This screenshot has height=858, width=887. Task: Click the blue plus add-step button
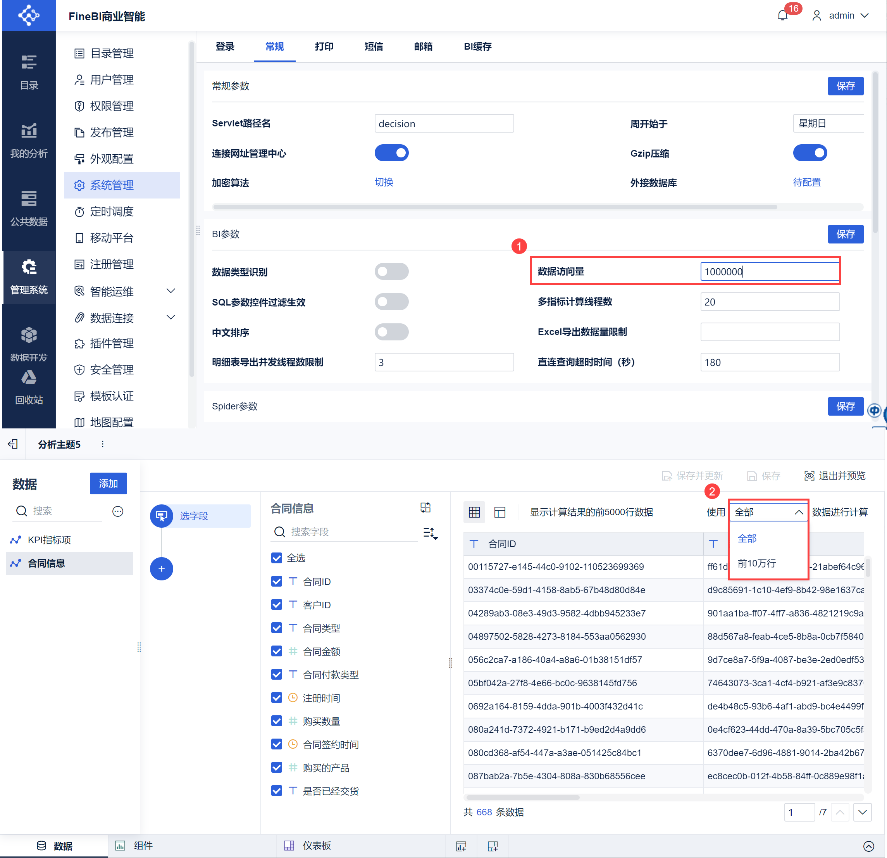[x=162, y=569]
